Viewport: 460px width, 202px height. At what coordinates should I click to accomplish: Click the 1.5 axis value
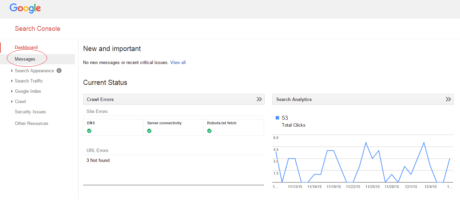[x=276, y=173]
